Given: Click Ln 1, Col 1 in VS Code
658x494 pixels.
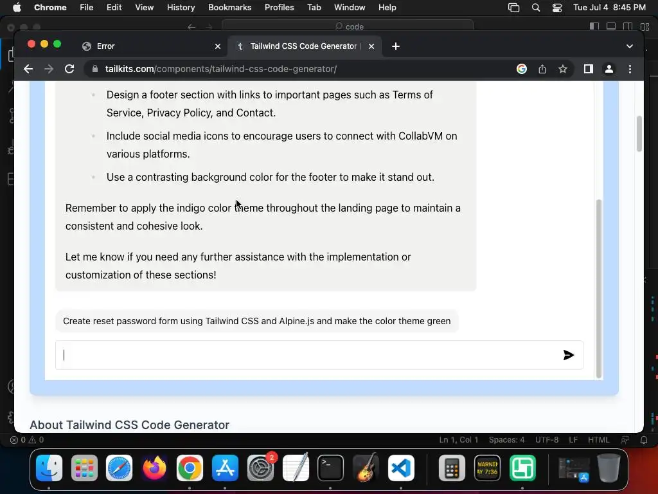Looking at the screenshot, I should tap(459, 440).
